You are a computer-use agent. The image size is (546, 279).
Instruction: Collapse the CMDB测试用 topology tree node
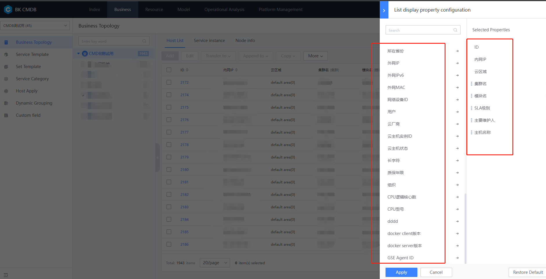(78, 53)
